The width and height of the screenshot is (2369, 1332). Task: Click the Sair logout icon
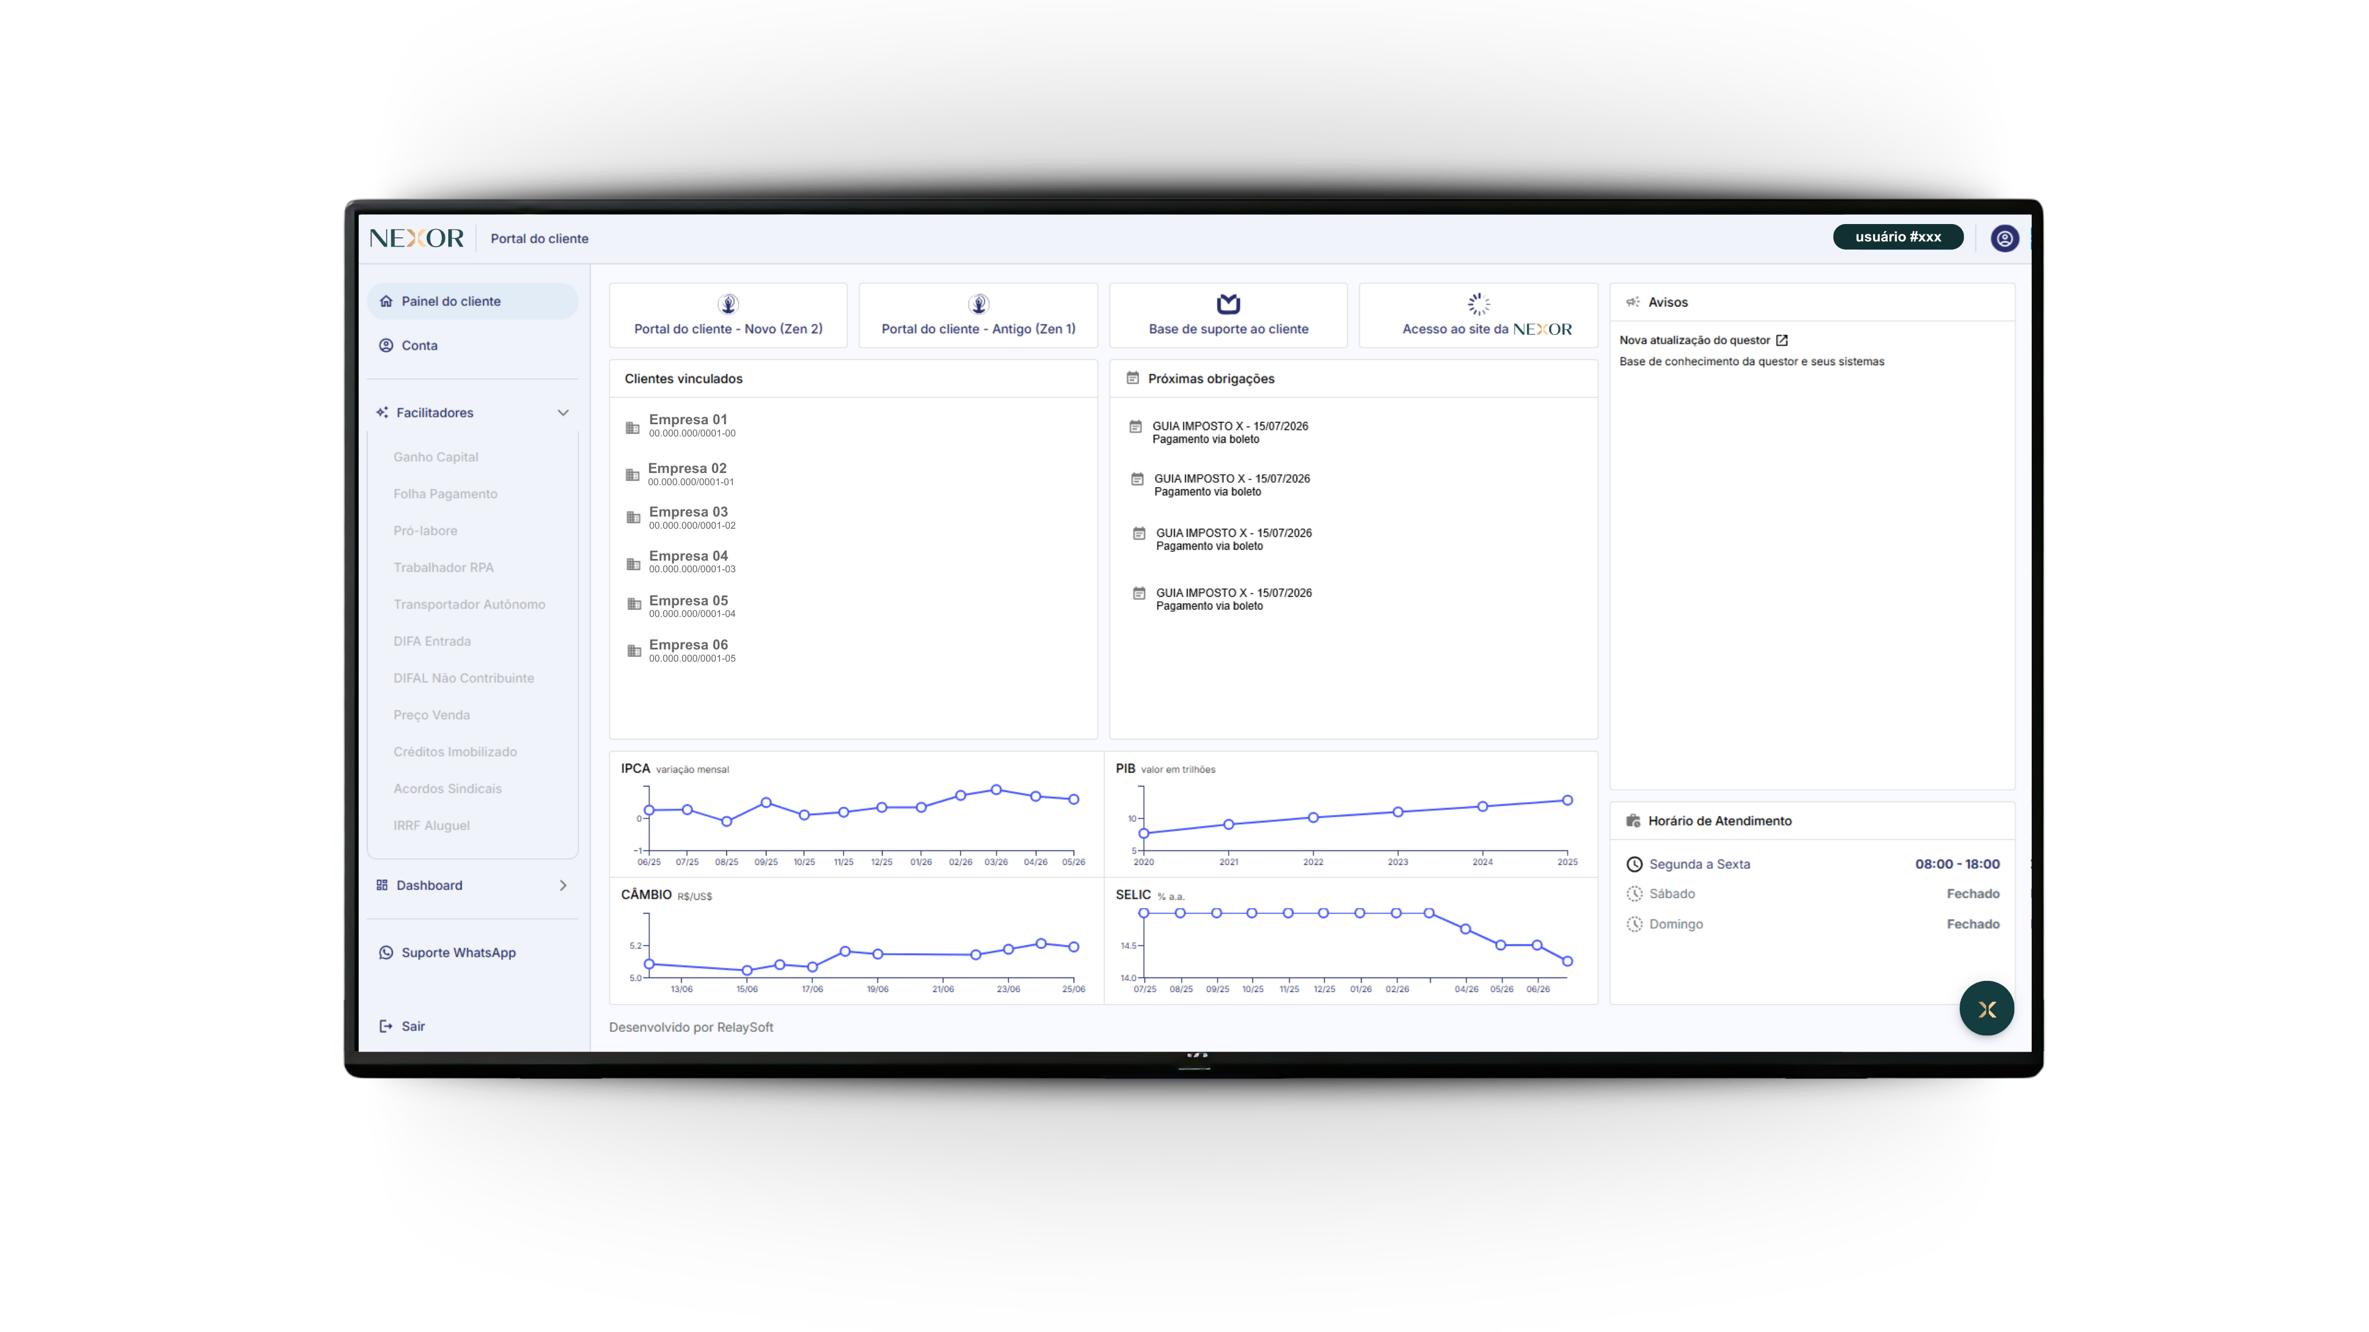point(386,1026)
